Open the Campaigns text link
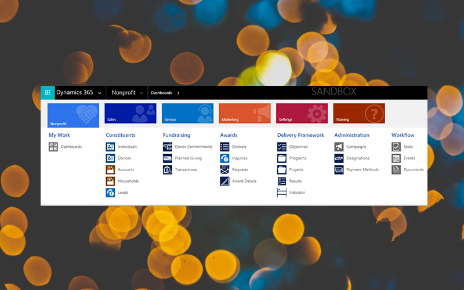The image size is (464, 290). point(356,147)
